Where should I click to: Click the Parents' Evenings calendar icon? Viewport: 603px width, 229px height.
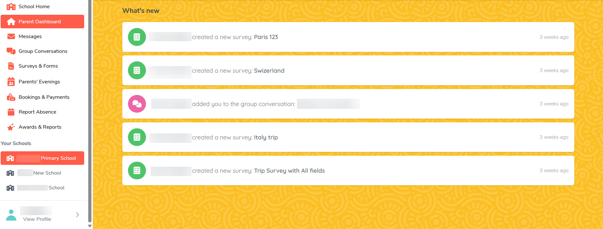coord(11,82)
